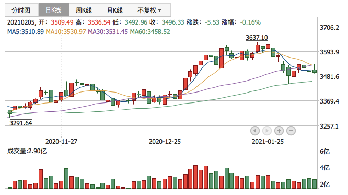Switch to the 分时图 tab

[x=22, y=10]
